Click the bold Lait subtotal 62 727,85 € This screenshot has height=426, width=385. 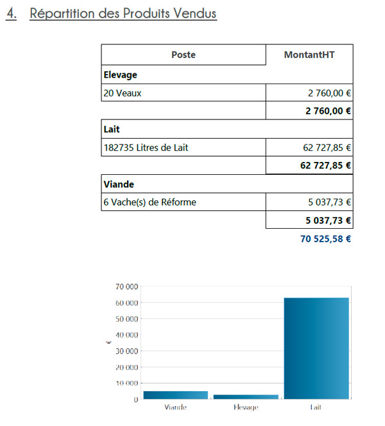[x=325, y=165]
